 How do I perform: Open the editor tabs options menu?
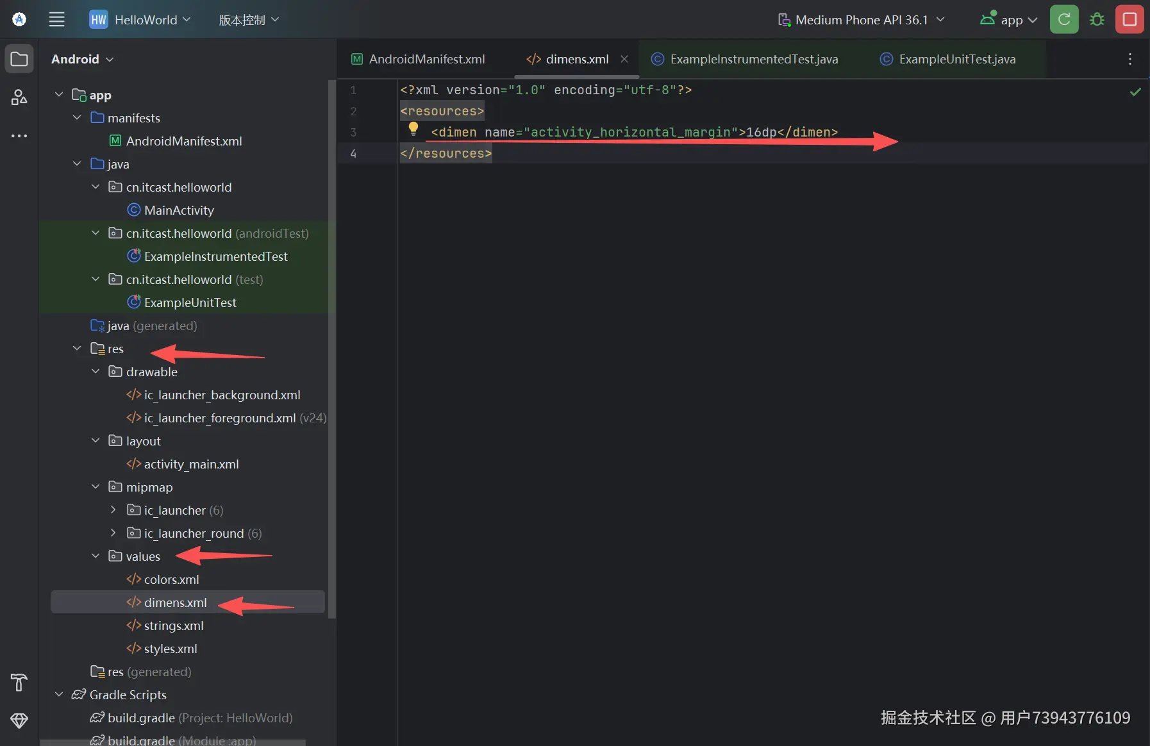coord(1129,59)
